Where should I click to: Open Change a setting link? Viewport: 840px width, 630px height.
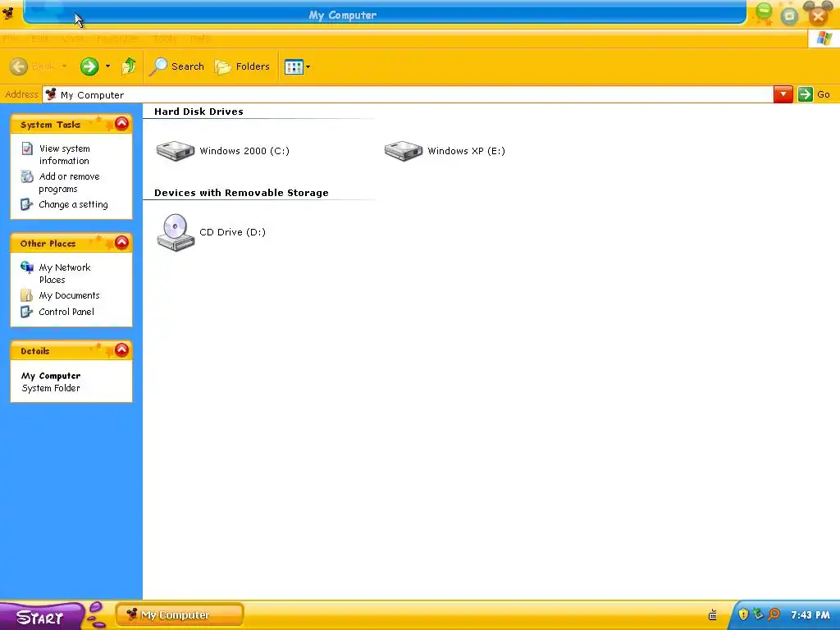click(x=73, y=204)
